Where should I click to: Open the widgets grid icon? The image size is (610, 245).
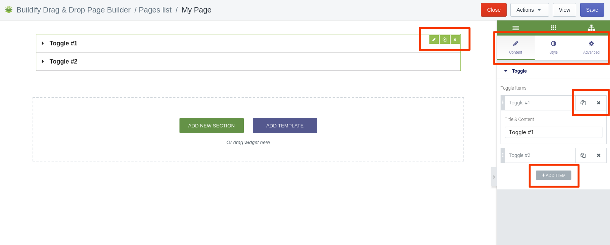(554, 28)
